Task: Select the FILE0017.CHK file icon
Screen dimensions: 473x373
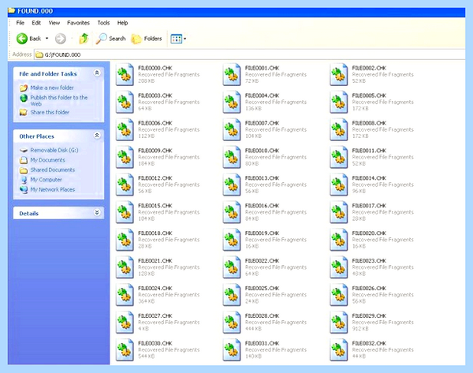Action: coord(339,212)
